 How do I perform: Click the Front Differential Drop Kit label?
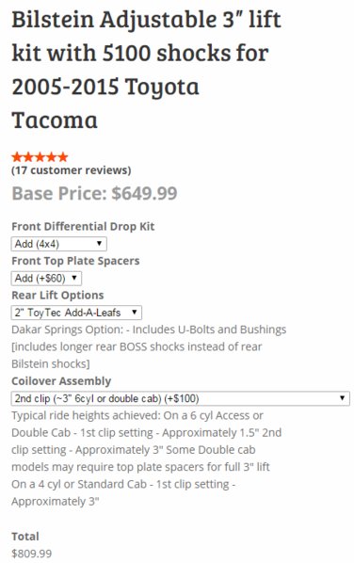83,227
